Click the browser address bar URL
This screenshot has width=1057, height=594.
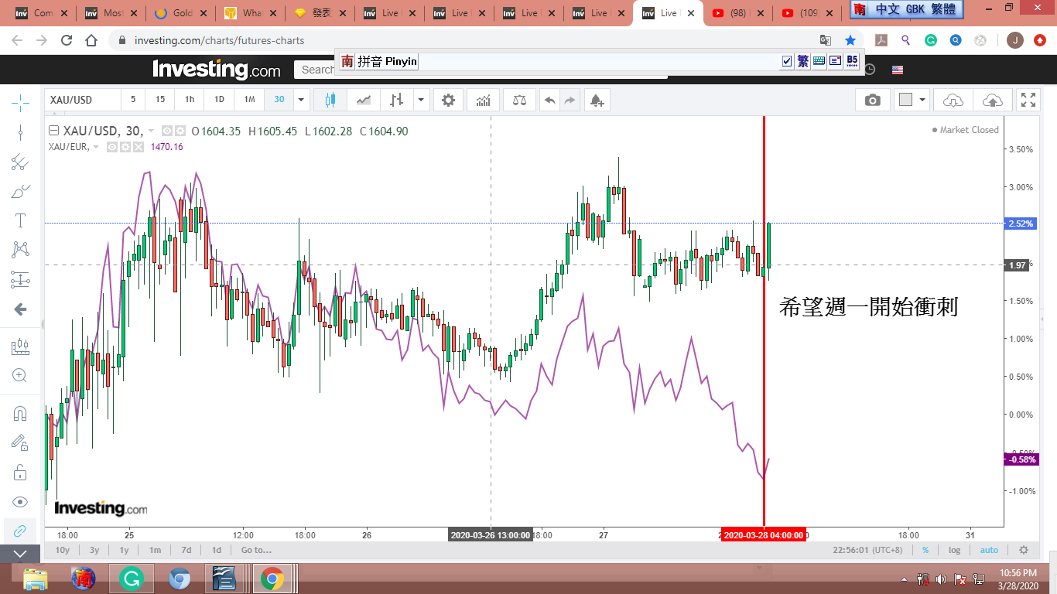pyautogui.click(x=219, y=40)
